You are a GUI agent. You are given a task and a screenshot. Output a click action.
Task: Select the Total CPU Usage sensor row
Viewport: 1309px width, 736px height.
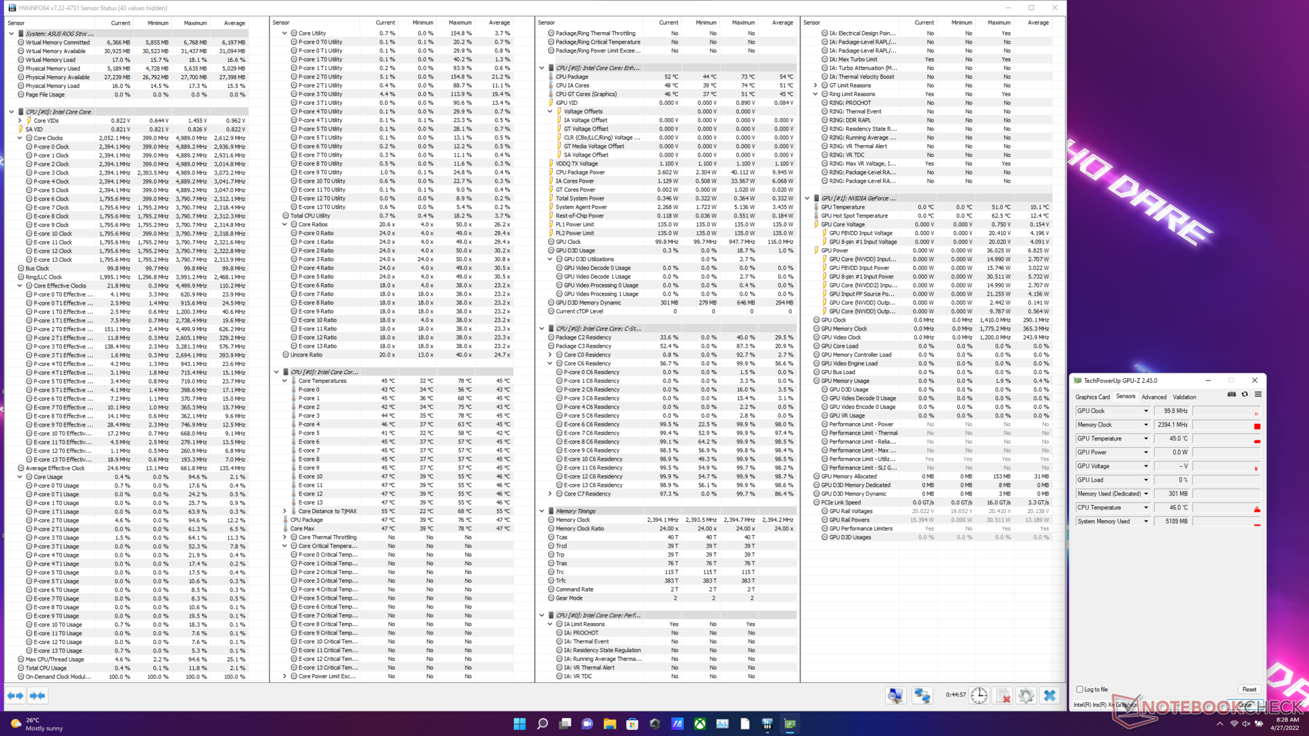click(x=48, y=668)
